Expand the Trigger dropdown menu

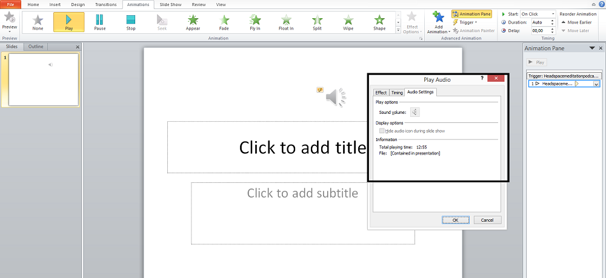[x=467, y=22]
